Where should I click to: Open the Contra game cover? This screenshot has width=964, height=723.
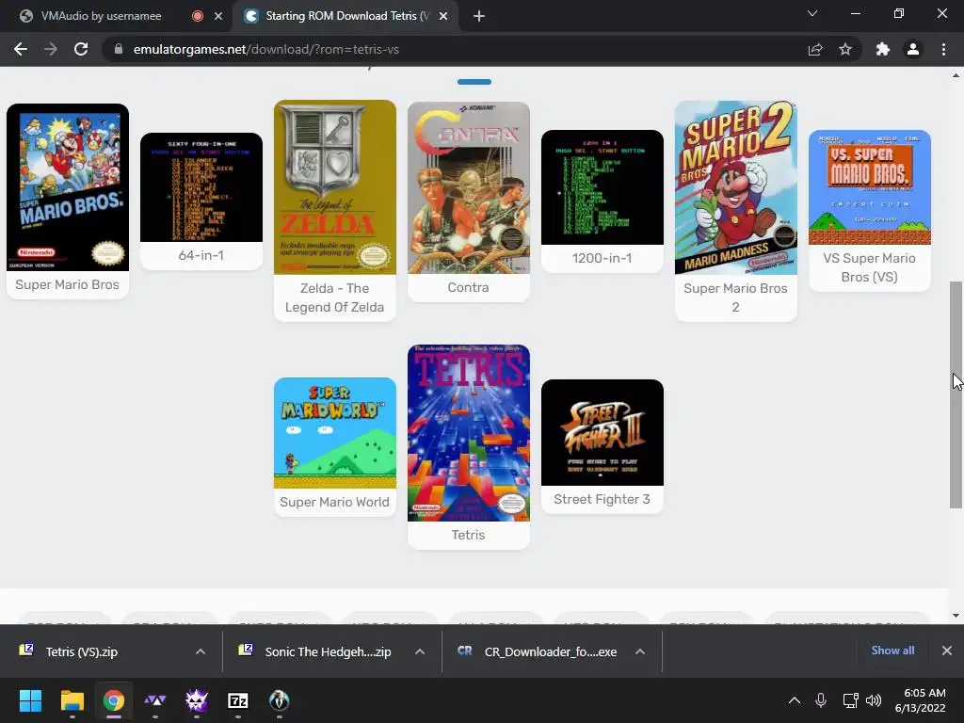(469, 187)
